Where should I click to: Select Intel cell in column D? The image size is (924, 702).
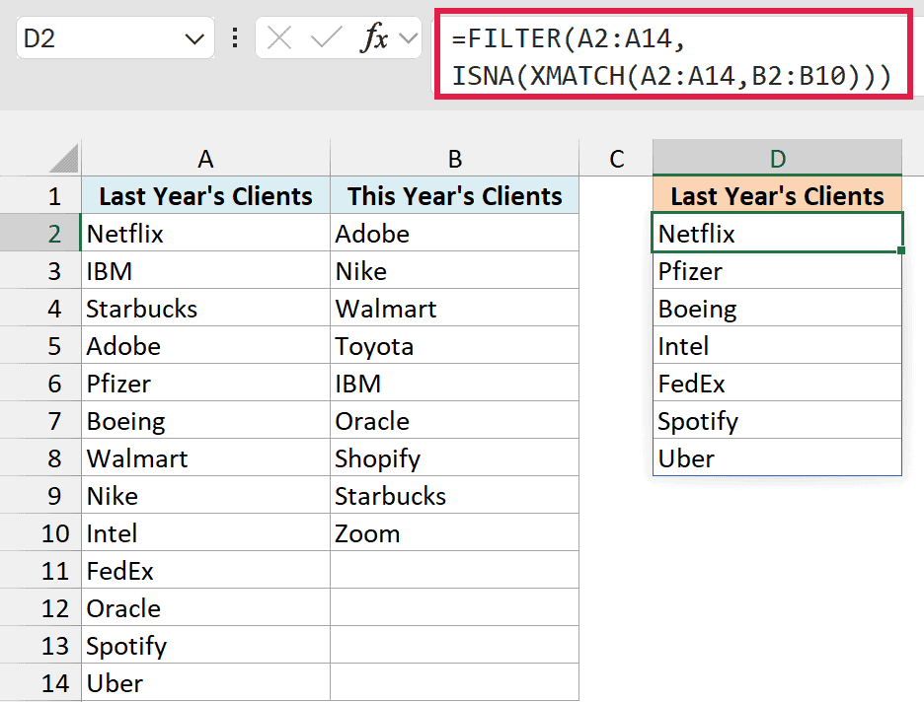(777, 345)
